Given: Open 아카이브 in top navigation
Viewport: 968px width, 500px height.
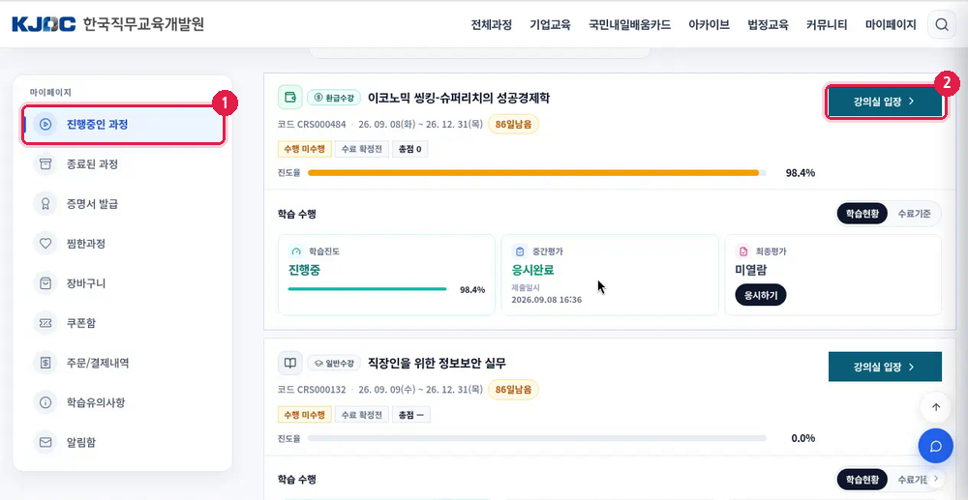Looking at the screenshot, I should point(710,25).
